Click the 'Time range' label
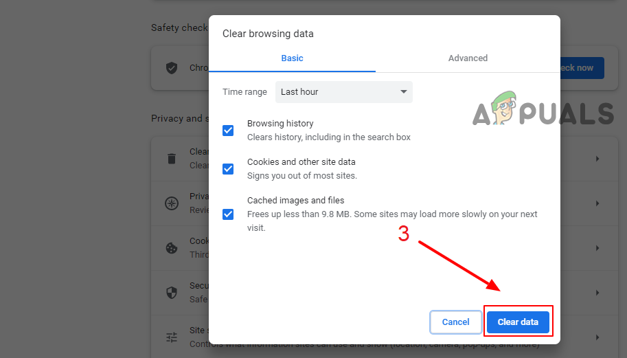Image resolution: width=627 pixels, height=358 pixels. click(x=244, y=92)
